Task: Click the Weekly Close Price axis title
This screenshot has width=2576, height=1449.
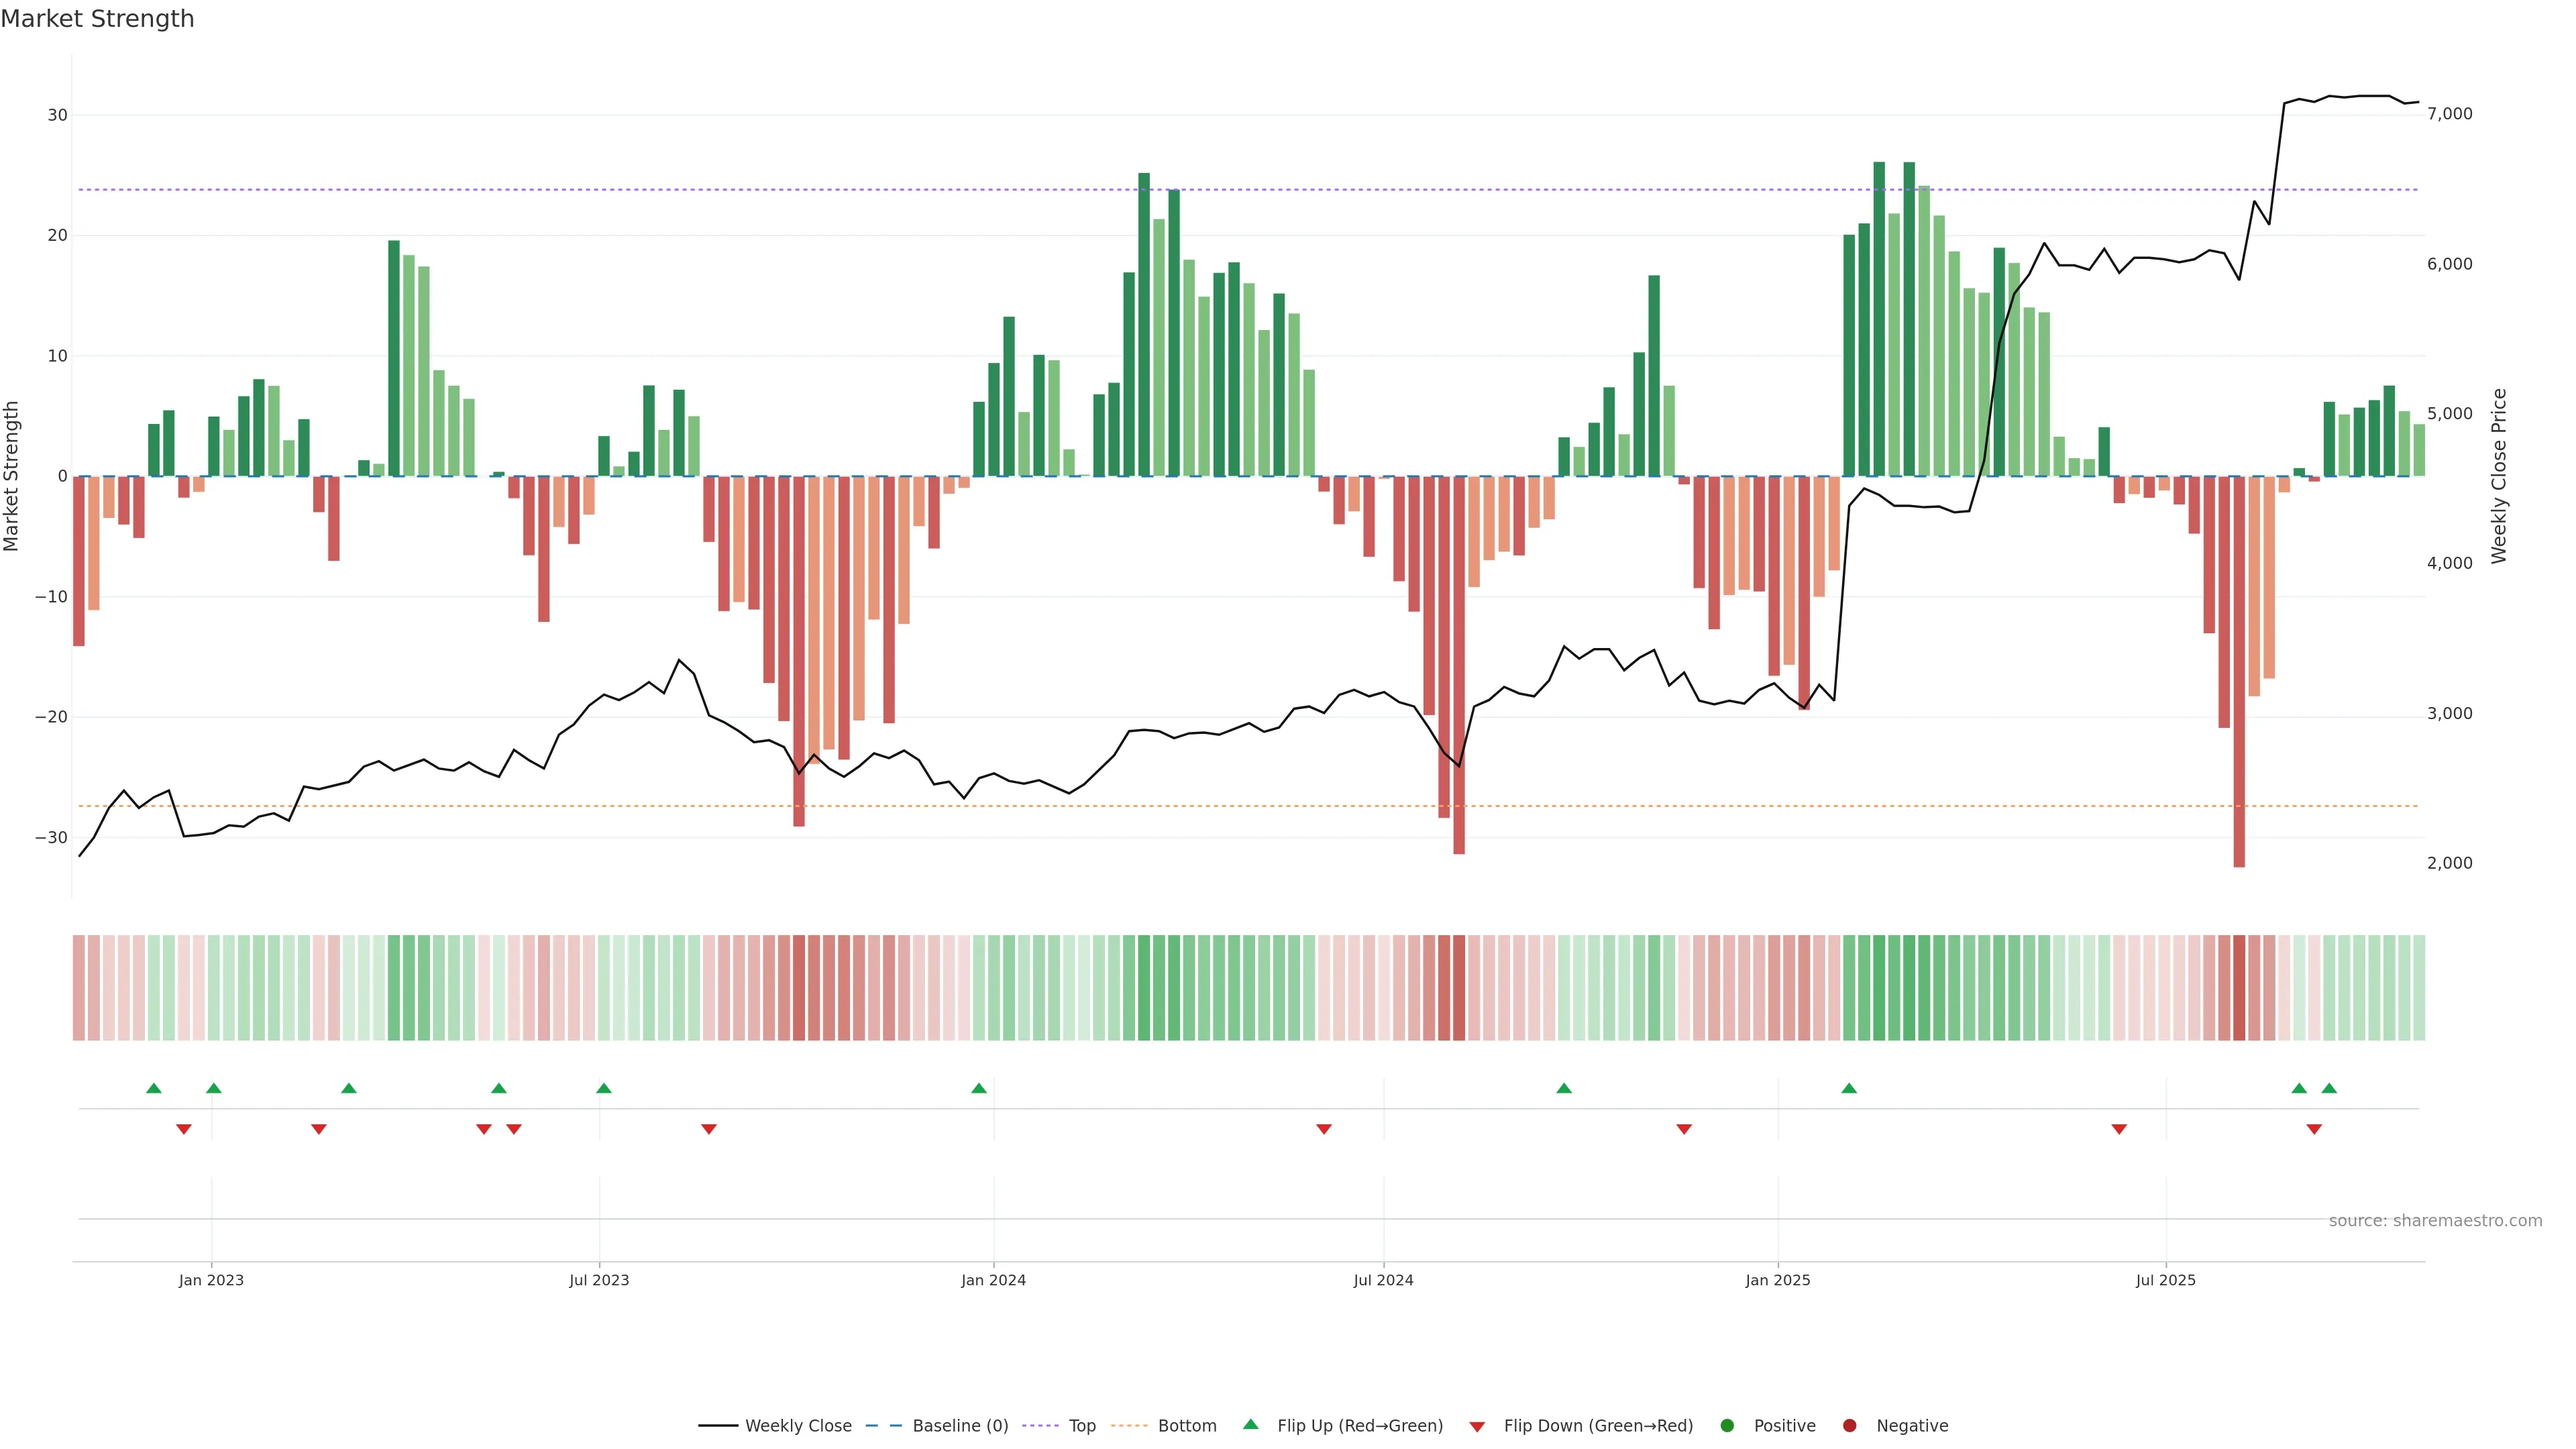Action: coord(2499,476)
